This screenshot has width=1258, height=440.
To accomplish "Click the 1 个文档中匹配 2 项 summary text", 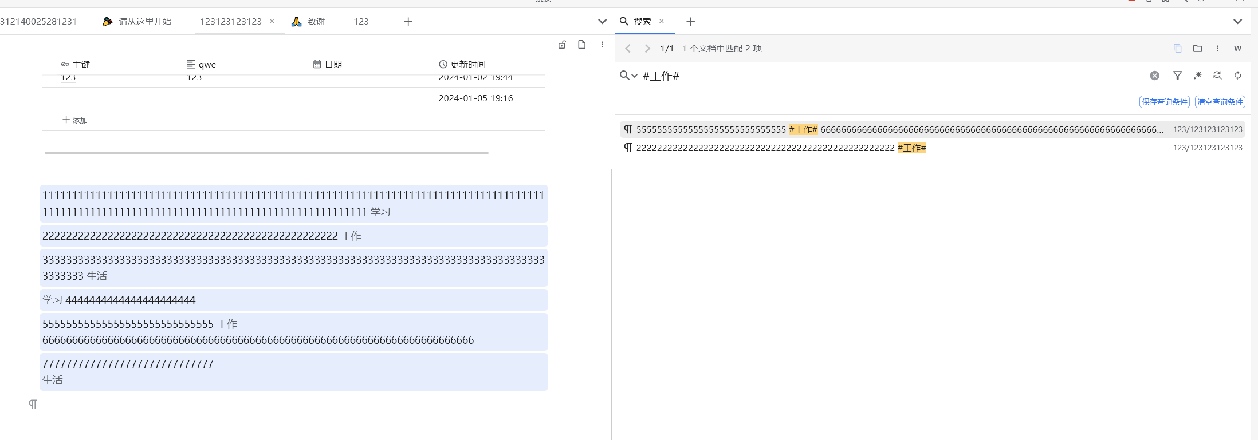I will click(722, 49).
